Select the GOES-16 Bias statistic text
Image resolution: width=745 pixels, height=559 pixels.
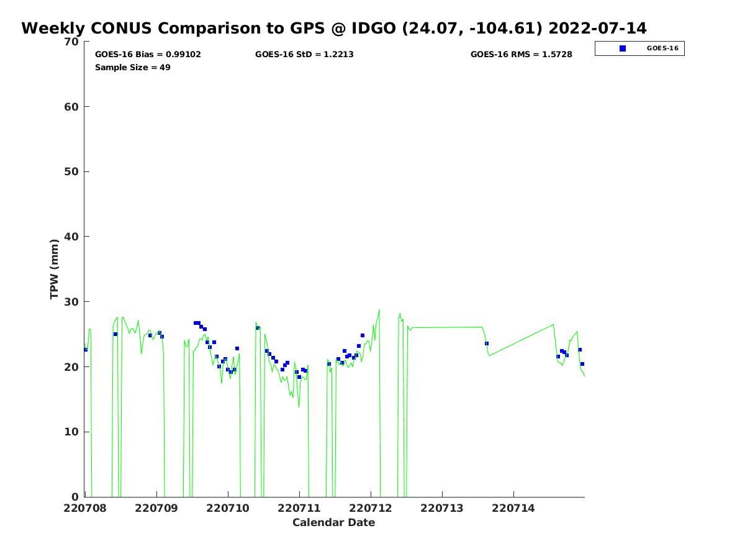tap(148, 55)
